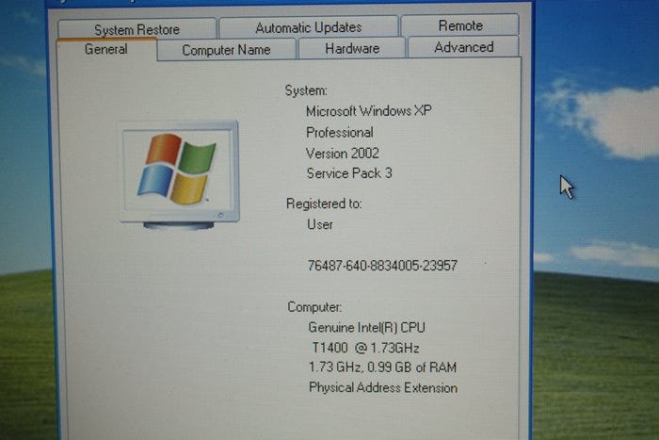Click the registered name 'User'
Viewport: 659px width, 440px height.
[320, 224]
